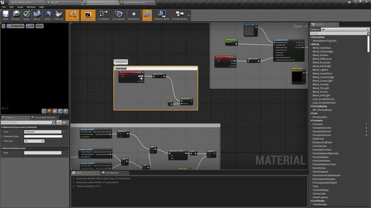The image size is (371, 208).
Task: Click the Desc input field
Action: (x=42, y=153)
